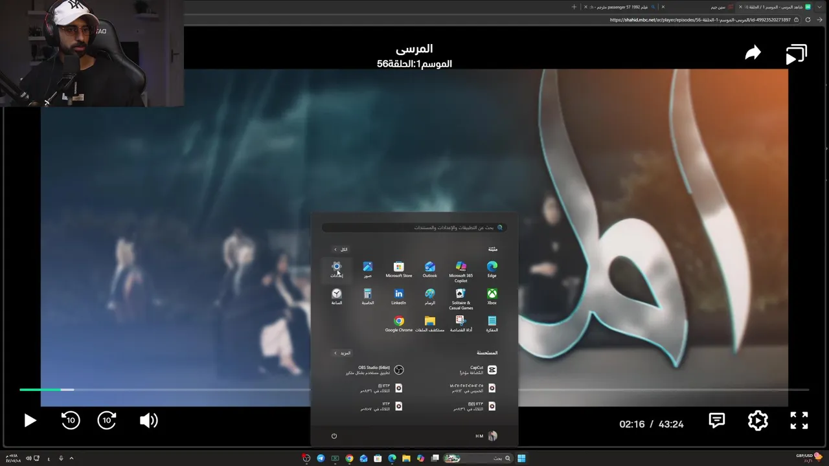The height and width of the screenshot is (466, 829).
Task: Open Notepad (المفكرة) app
Action: 492,324
